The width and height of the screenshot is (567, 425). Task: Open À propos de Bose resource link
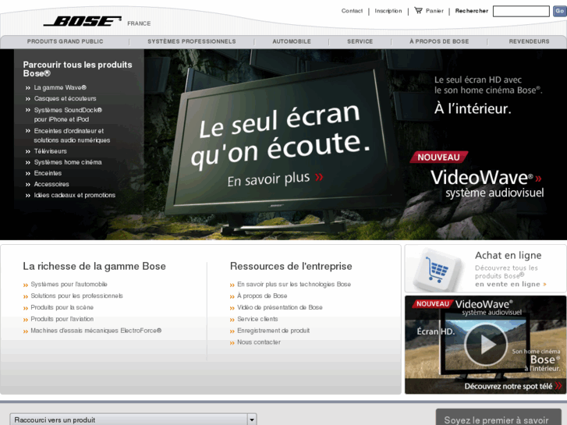pyautogui.click(x=262, y=296)
